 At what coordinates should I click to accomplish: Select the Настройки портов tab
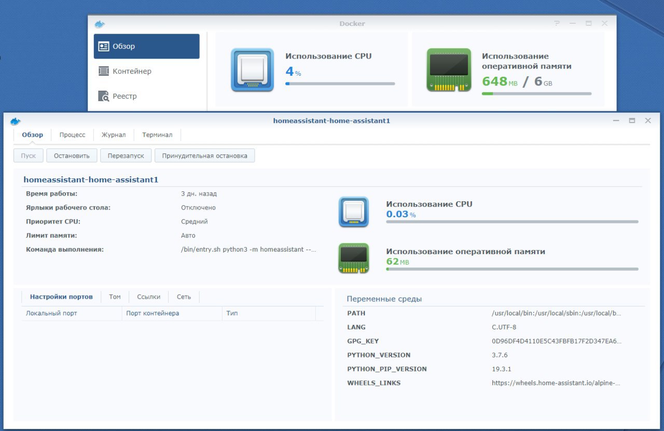tap(61, 297)
